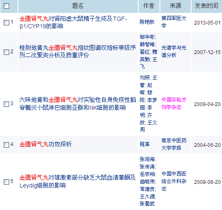
Task: Open 桂附地黄丸 fingerprint analysis article
Action: [77, 52]
